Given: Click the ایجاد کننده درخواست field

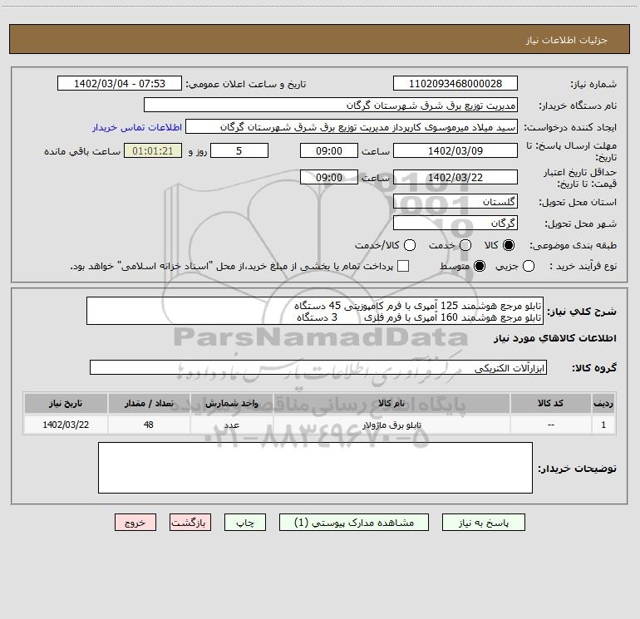Looking at the screenshot, I should [x=352, y=126].
